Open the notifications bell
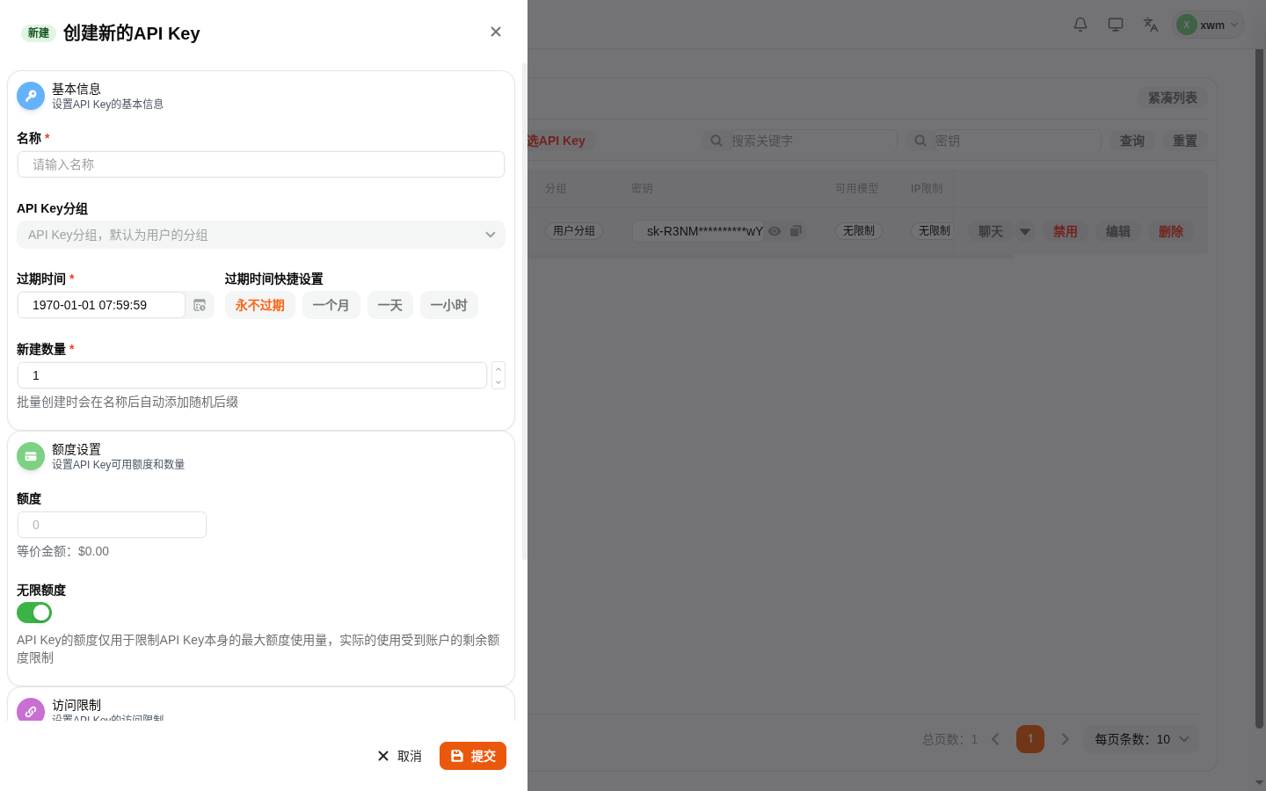The image size is (1266, 791). click(1080, 25)
